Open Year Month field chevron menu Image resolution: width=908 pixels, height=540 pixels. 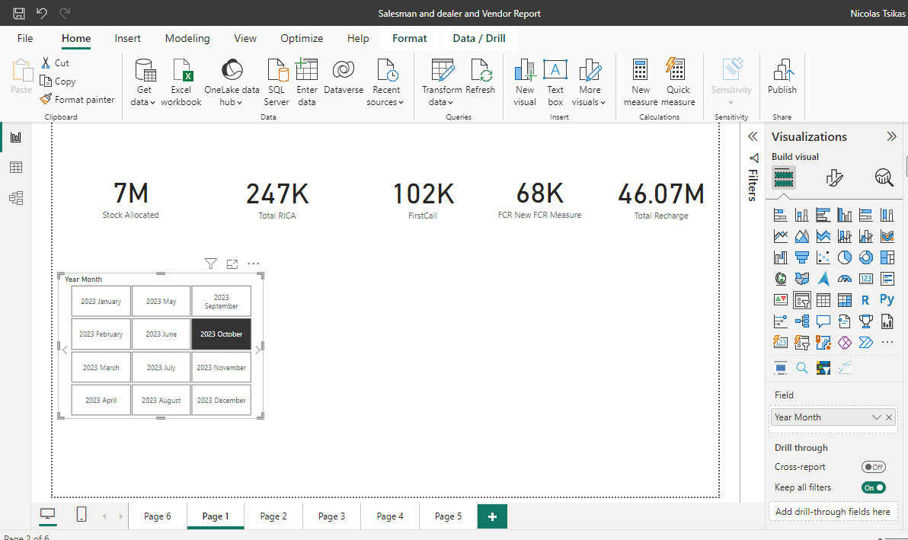tap(876, 417)
